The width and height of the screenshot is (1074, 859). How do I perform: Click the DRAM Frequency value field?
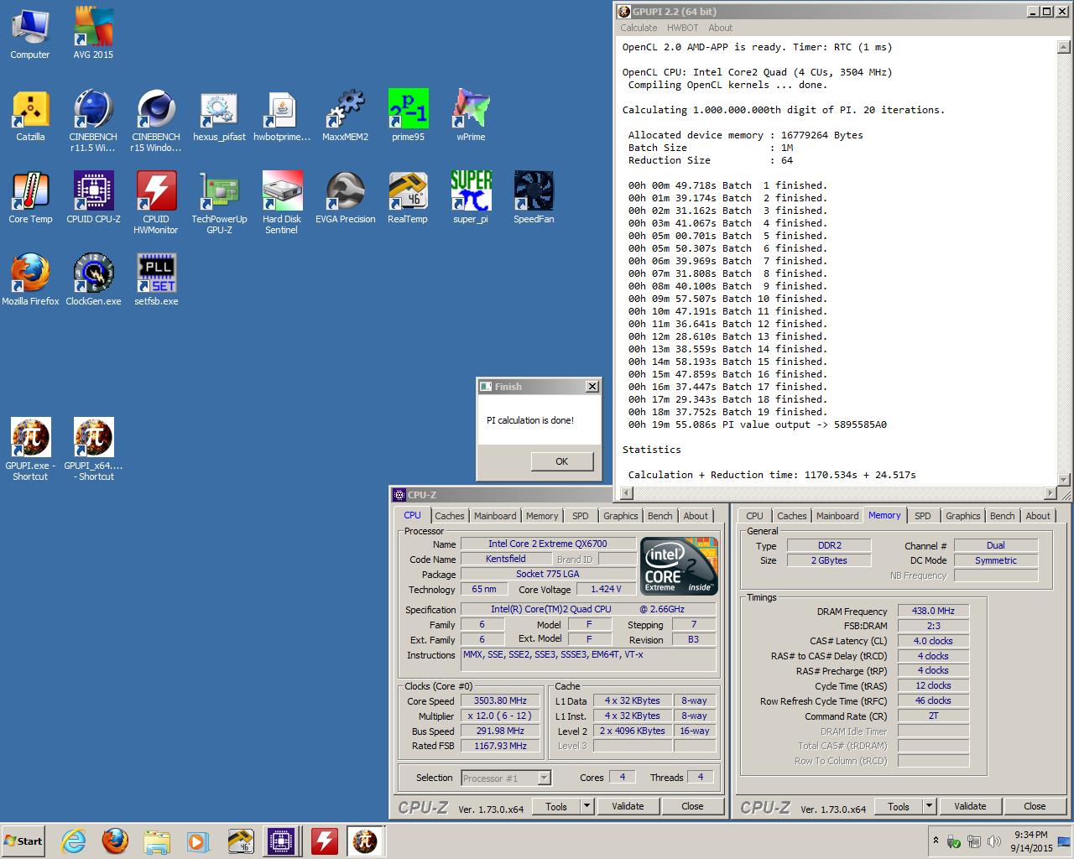[x=933, y=611]
